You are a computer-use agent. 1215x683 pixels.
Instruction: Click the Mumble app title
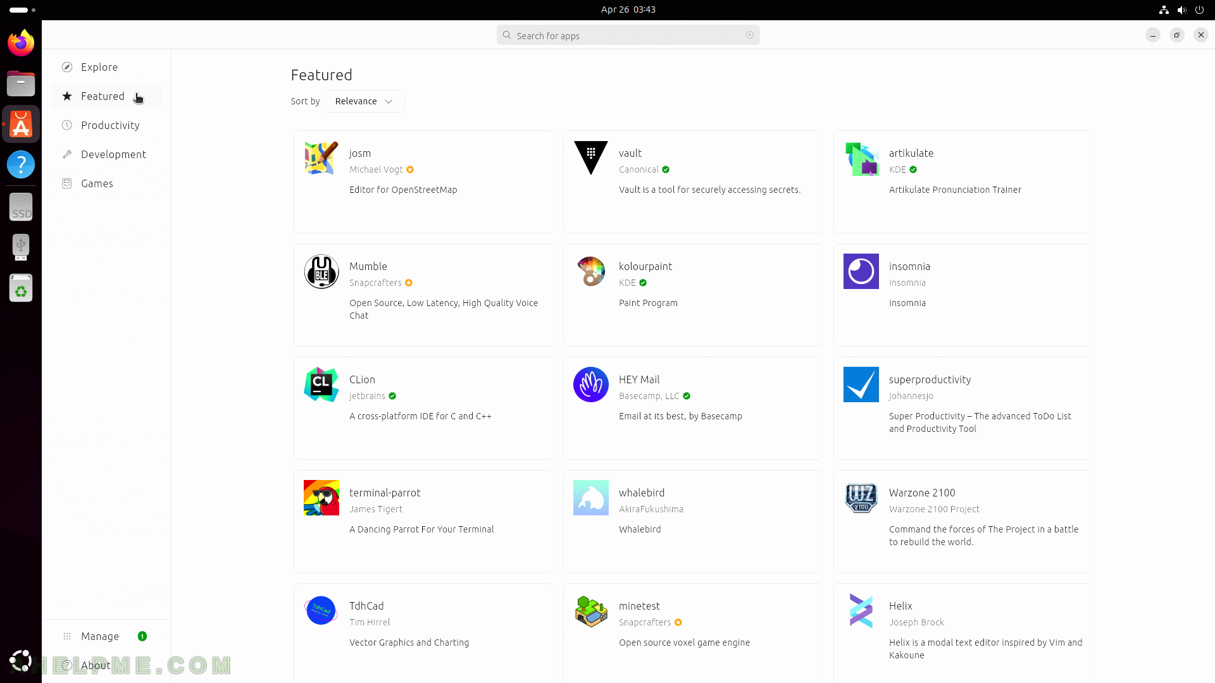click(368, 266)
